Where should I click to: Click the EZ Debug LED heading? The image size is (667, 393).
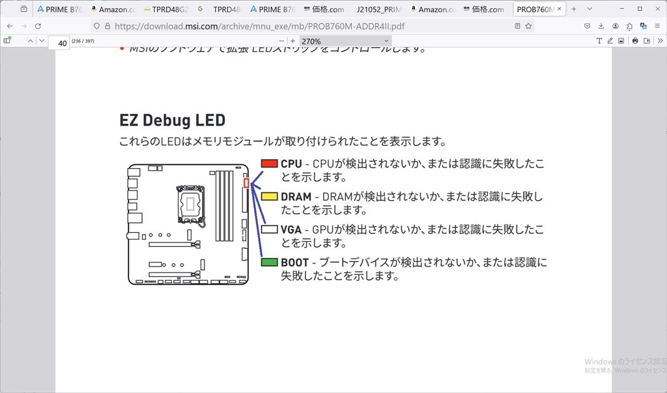172,120
